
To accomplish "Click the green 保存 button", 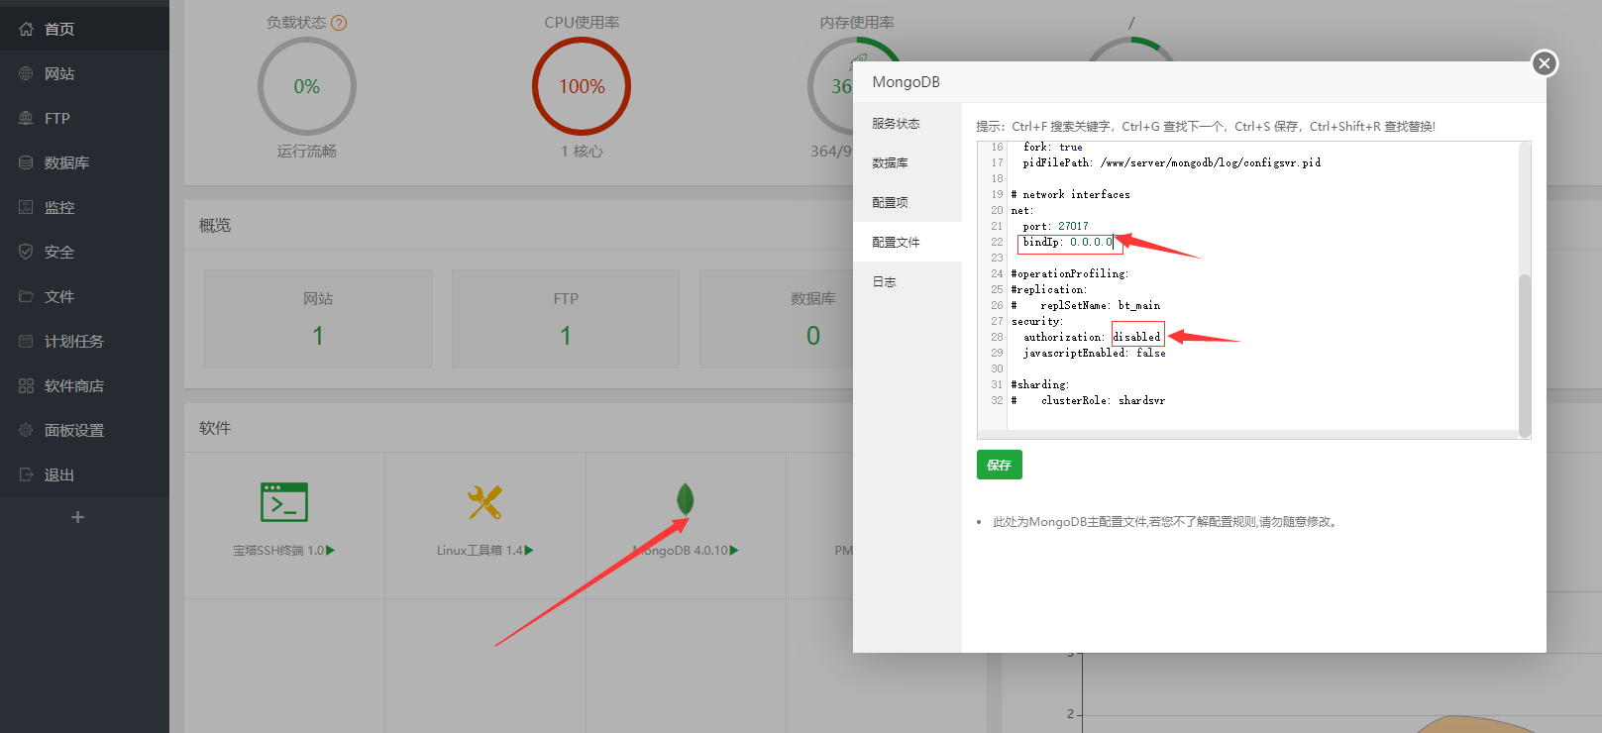I will pos(999,465).
